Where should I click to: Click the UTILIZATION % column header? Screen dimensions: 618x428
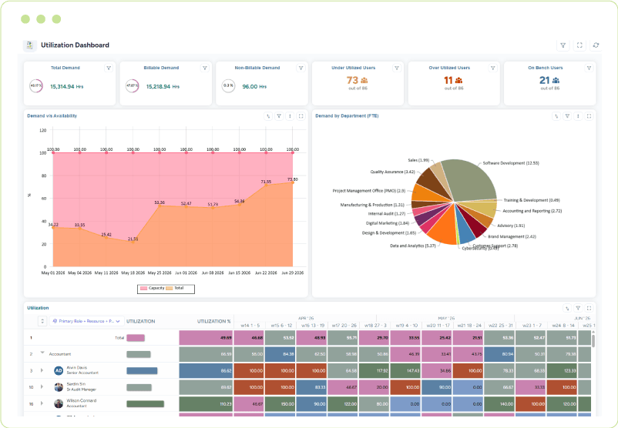coord(213,322)
